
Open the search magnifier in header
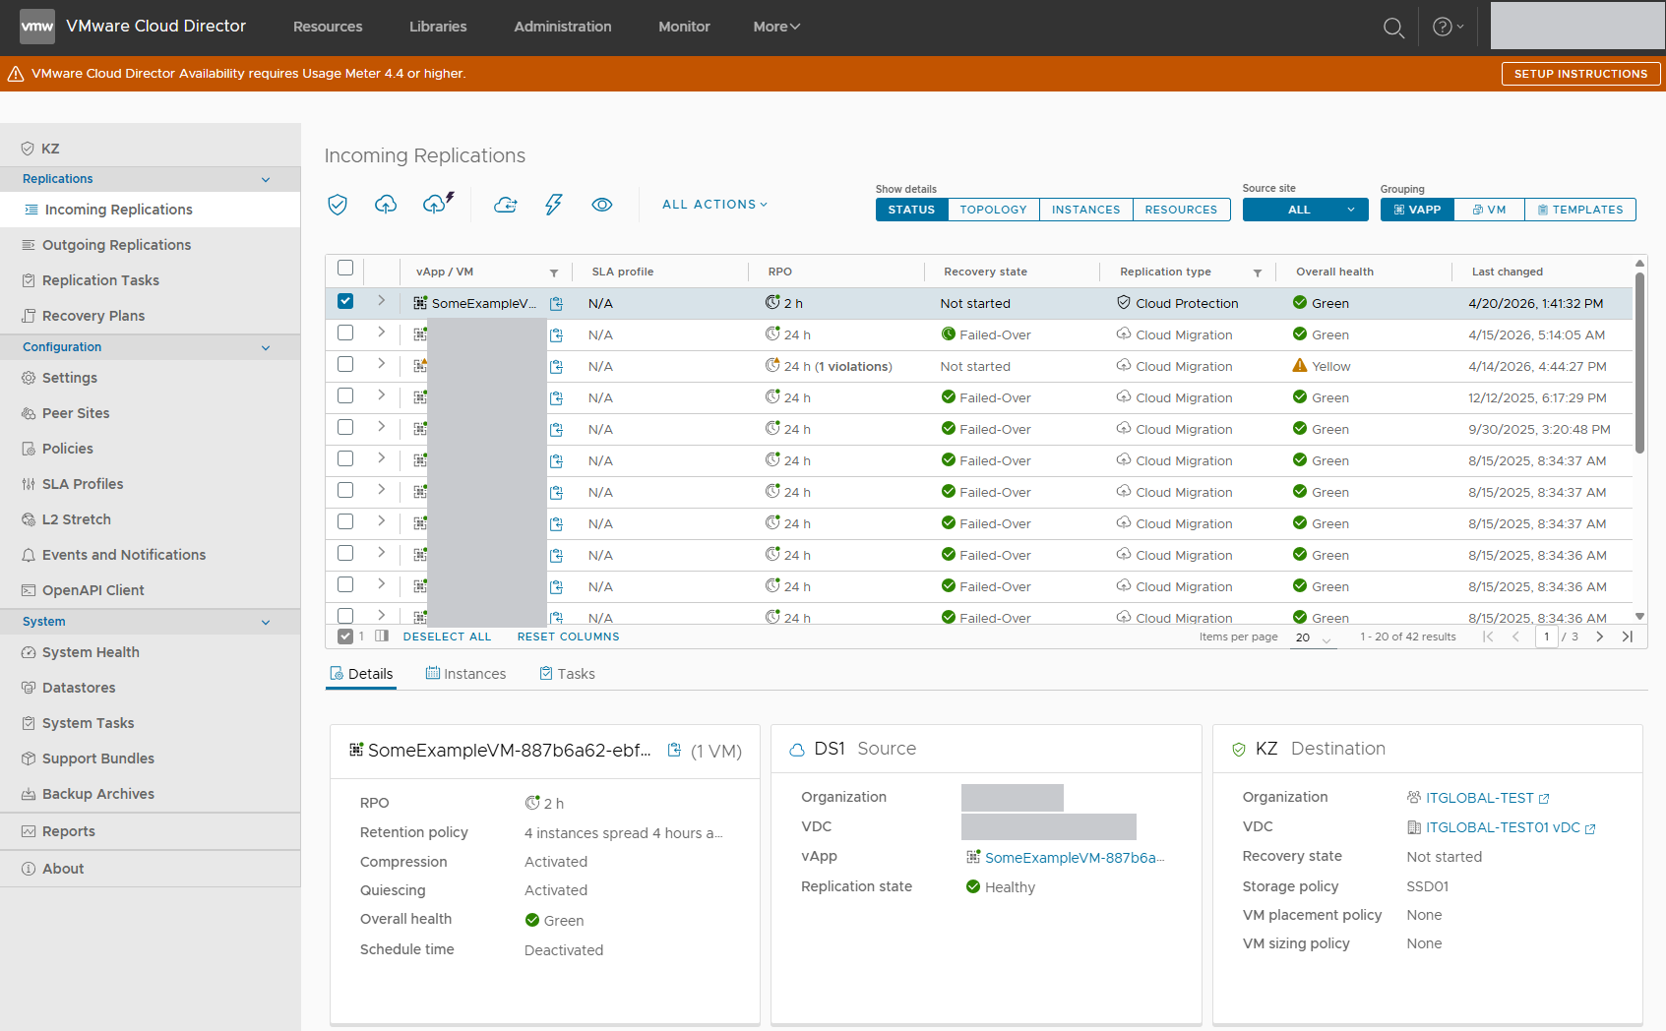(x=1393, y=28)
